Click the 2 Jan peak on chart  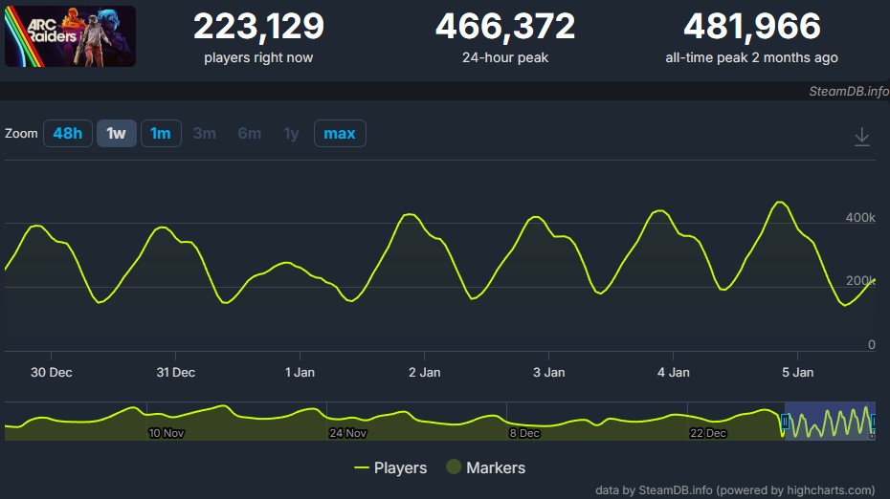(410, 214)
